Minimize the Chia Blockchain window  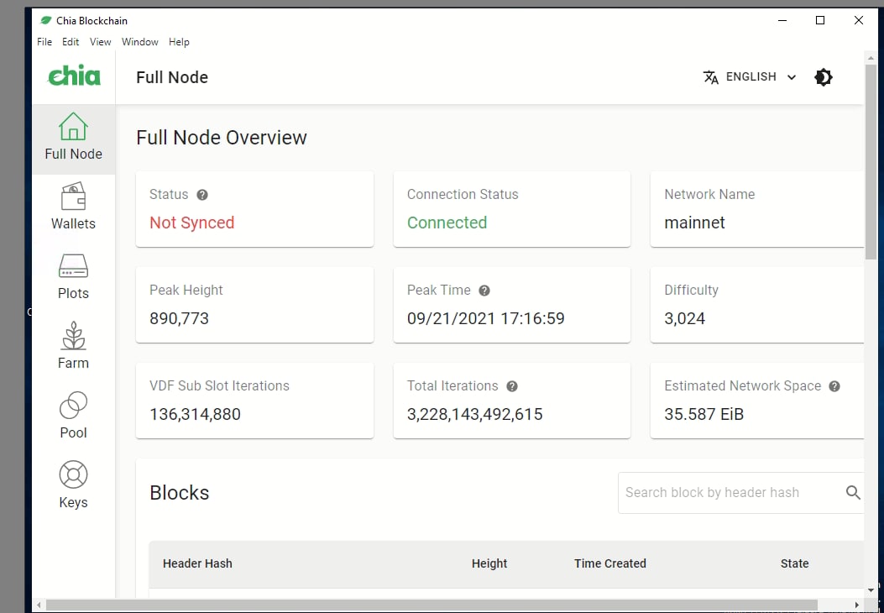(x=782, y=20)
